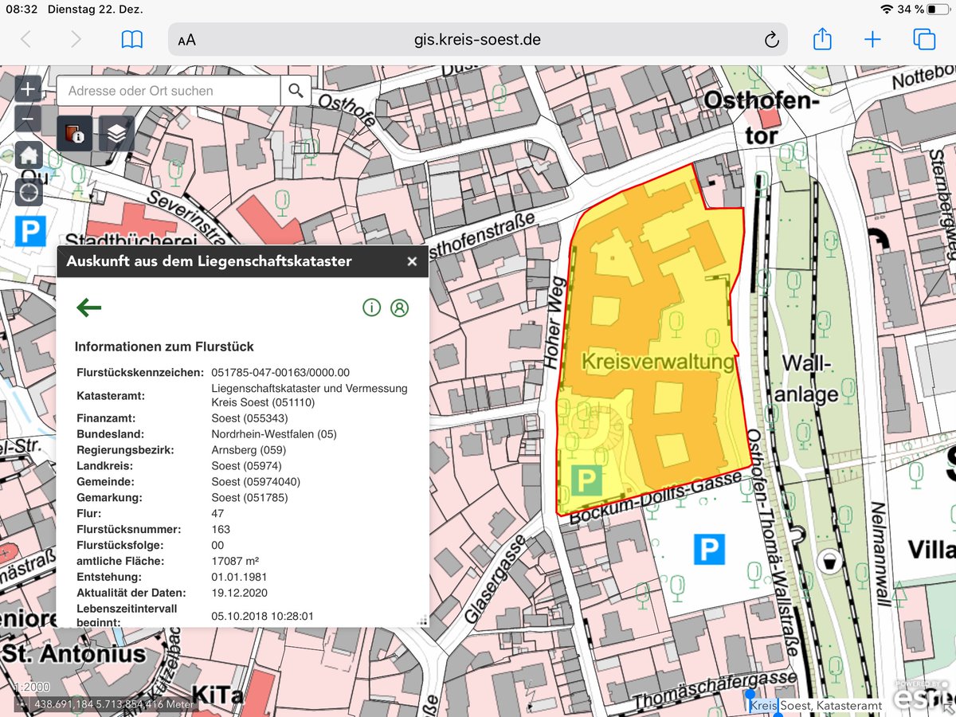Go forward in Safari
This screenshot has width=956, height=717.
76,39
